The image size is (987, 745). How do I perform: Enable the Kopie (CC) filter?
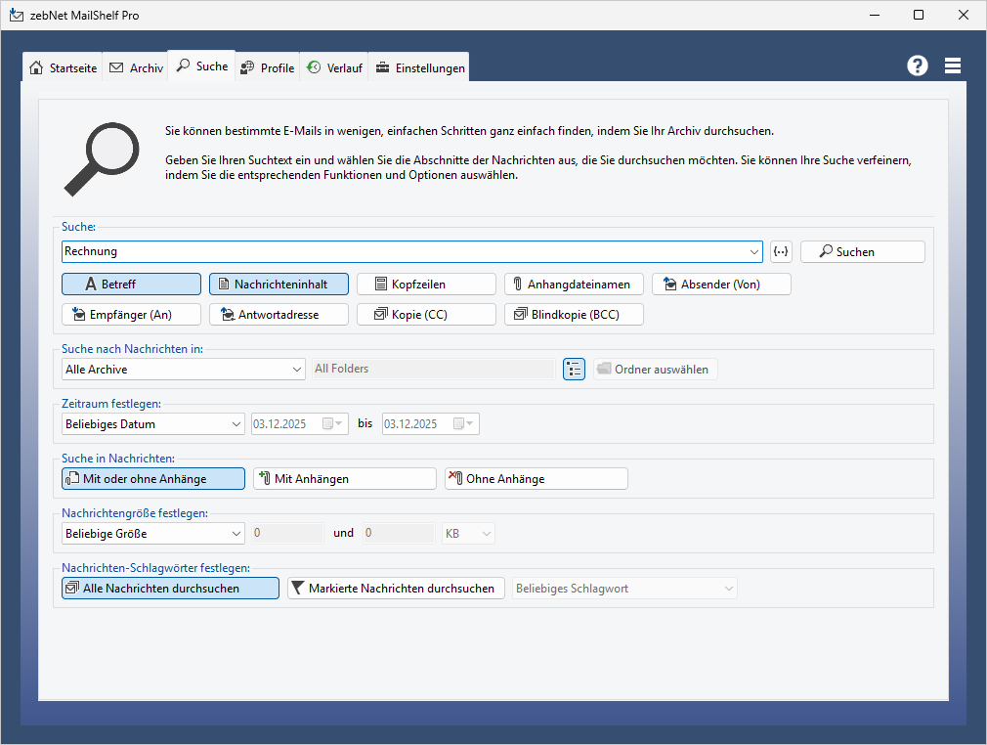click(426, 315)
